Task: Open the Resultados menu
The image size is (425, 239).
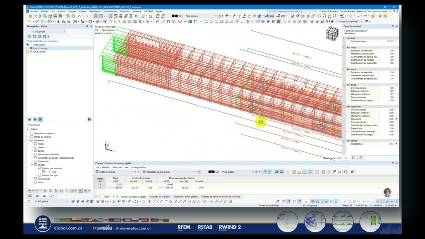Action: coord(95,11)
